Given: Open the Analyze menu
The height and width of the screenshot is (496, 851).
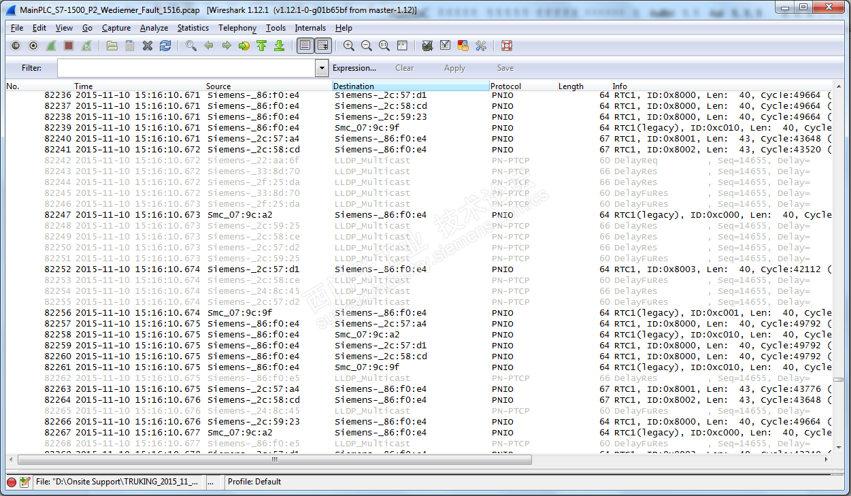Looking at the screenshot, I should click(154, 28).
